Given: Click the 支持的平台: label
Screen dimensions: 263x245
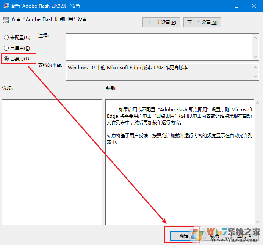Looking at the screenshot, I should click(50, 65).
